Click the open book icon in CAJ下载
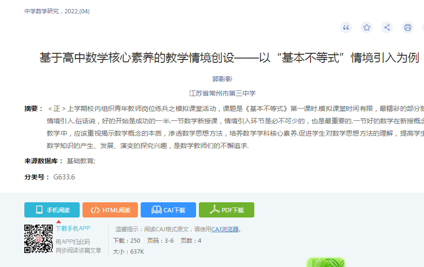Screen dimensions: 424x267 point(156,210)
